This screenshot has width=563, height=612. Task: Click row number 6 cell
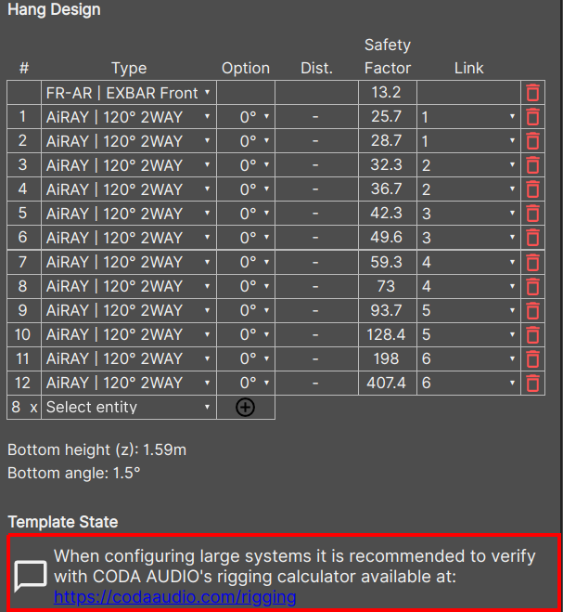coord(24,238)
